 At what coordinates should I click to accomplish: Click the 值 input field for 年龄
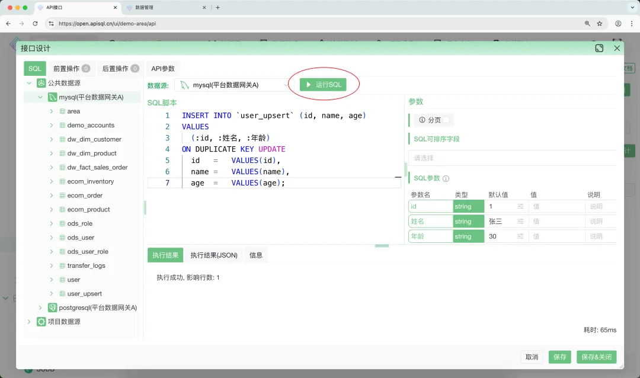tap(556, 236)
